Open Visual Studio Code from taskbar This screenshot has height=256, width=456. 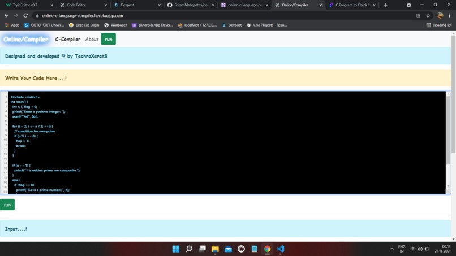[281, 249]
